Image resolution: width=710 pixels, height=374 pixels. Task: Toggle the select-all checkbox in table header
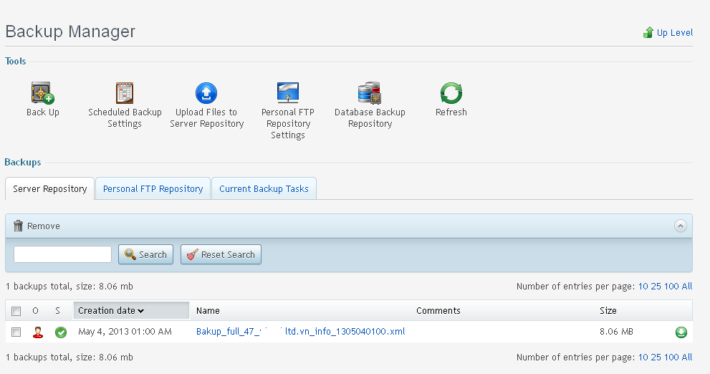point(16,311)
